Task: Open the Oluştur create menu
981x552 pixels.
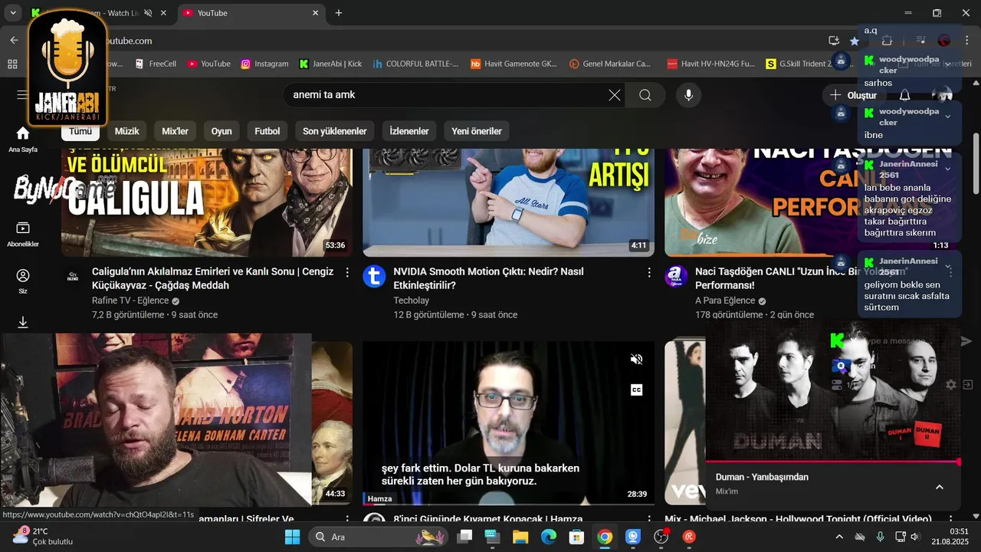Action: [853, 95]
